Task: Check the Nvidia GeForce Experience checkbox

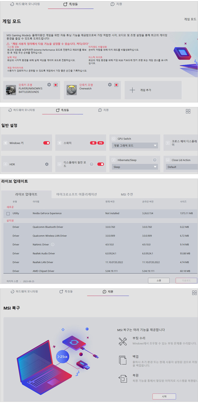Action: pos(8,213)
